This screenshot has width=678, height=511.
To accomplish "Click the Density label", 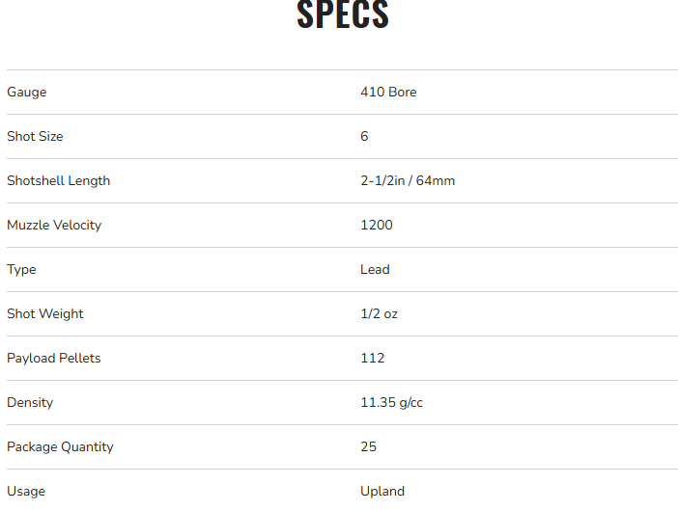I will 30,403.
